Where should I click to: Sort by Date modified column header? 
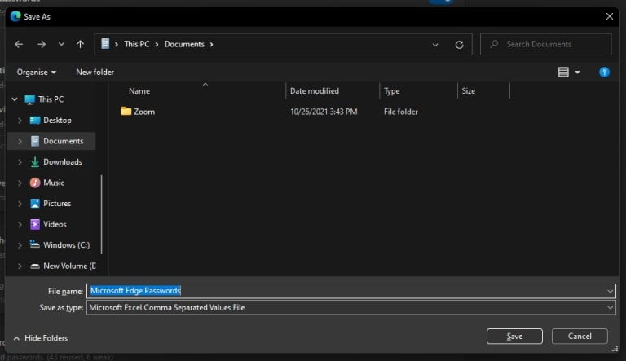pos(315,91)
